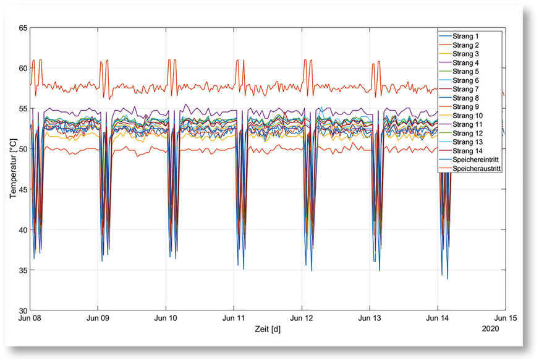Click the Temperatur [°C] y-axis label

coord(12,168)
